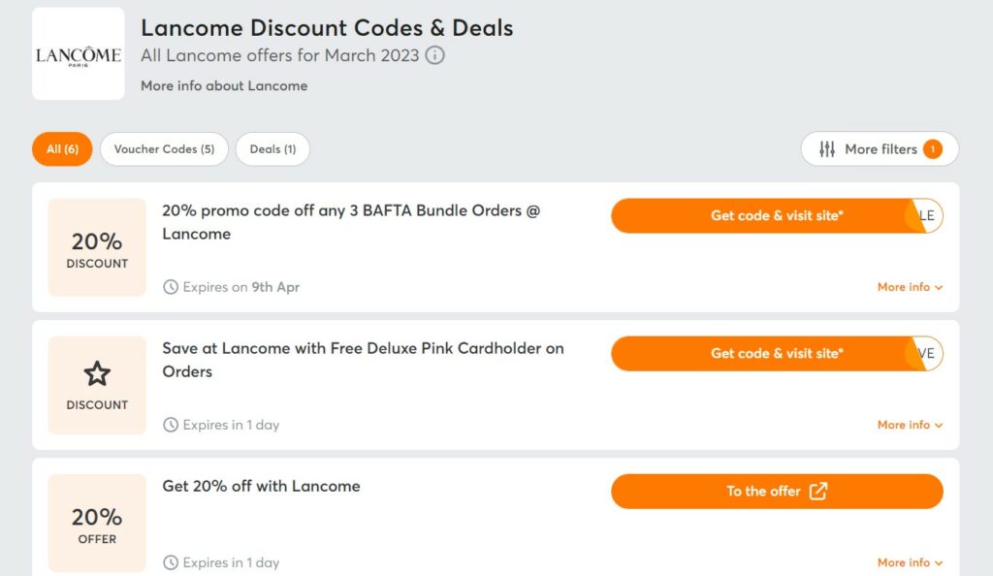Expand More info for Pink Cardholder offer
The height and width of the screenshot is (576, 993).
[x=910, y=425]
